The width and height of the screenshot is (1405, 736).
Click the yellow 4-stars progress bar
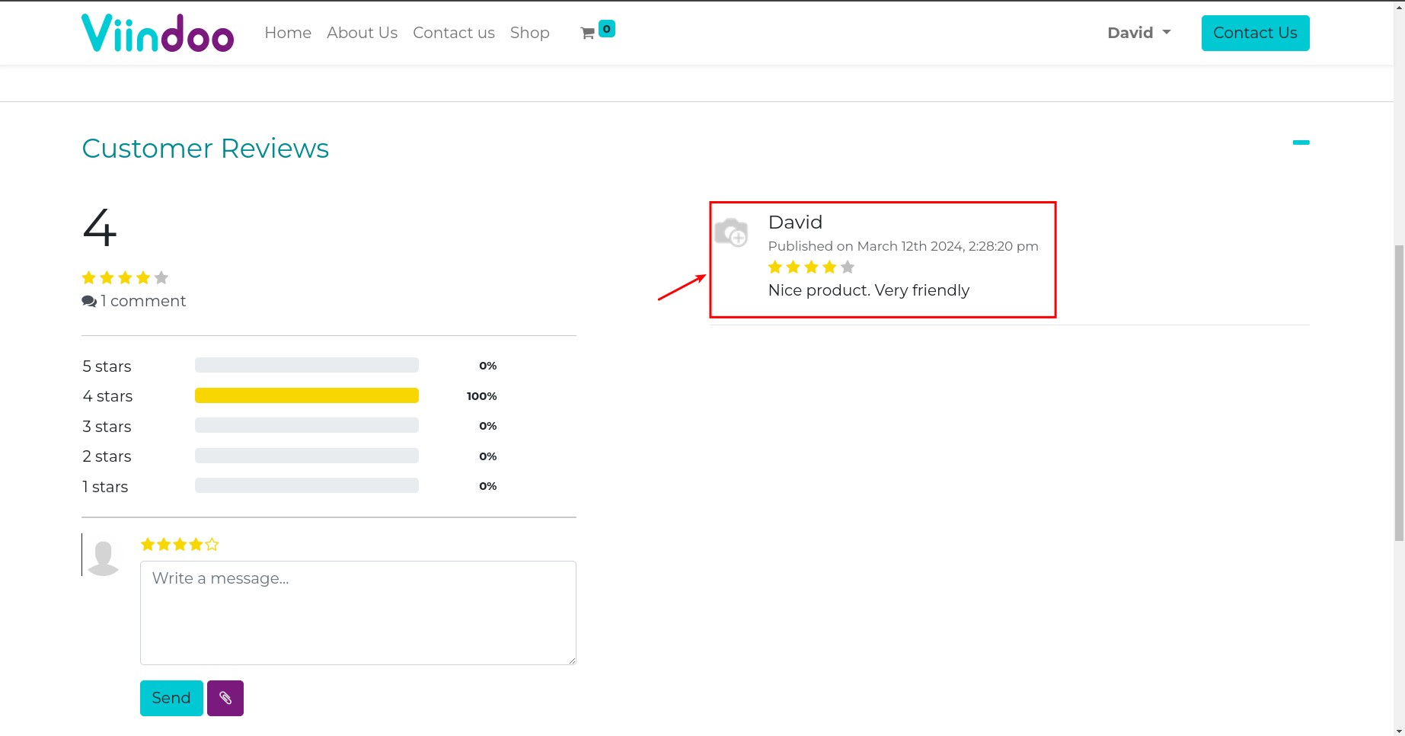[x=306, y=395]
